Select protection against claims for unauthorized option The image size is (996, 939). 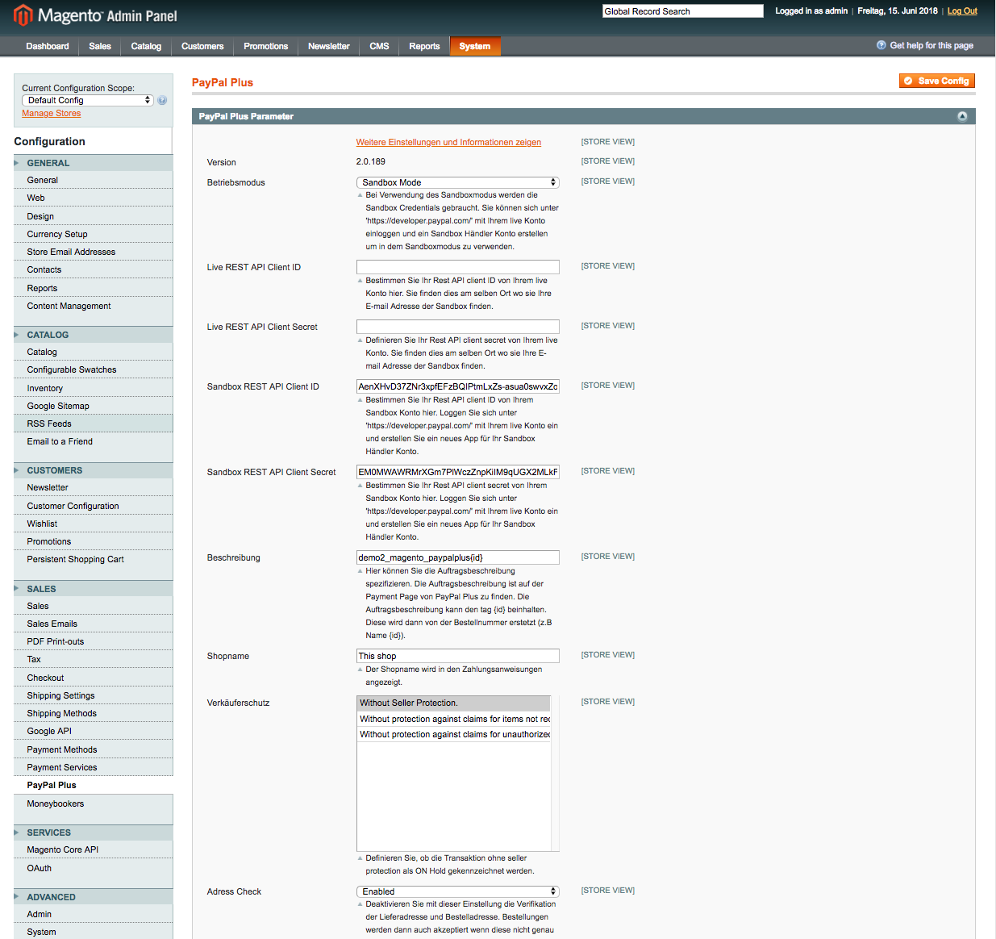pyautogui.click(x=454, y=734)
